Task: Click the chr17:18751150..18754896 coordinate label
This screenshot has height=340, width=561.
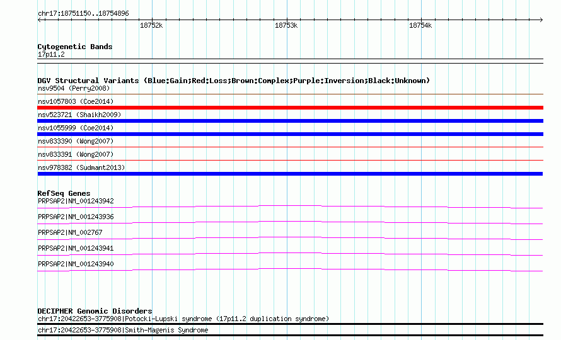Action: 83,14
